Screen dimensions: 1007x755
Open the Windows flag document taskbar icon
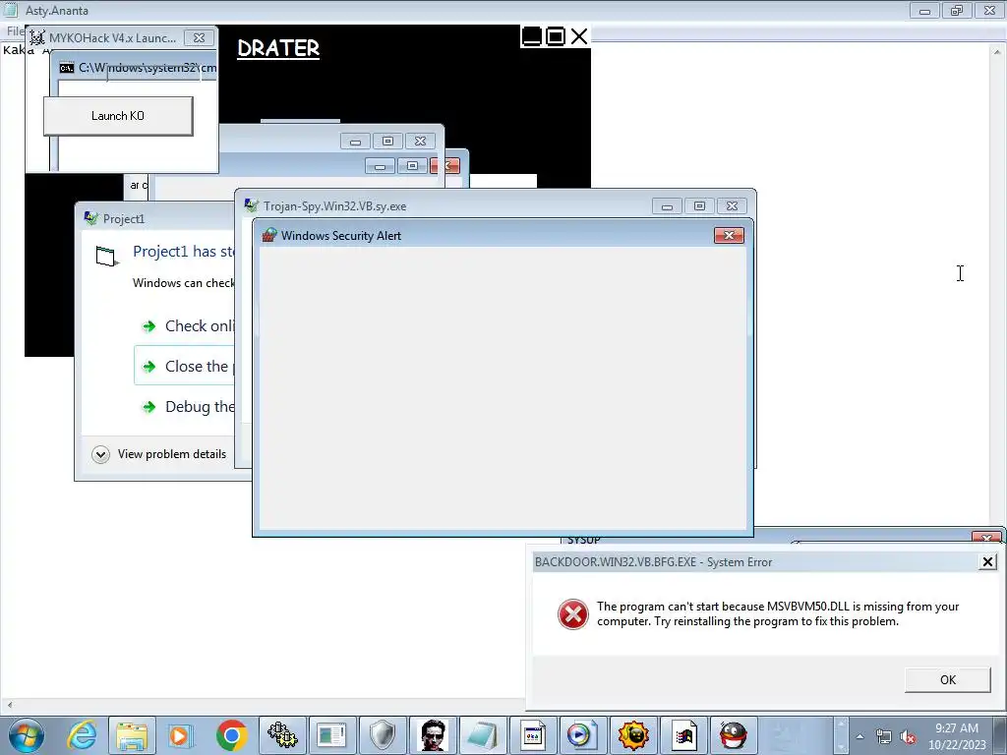click(684, 735)
